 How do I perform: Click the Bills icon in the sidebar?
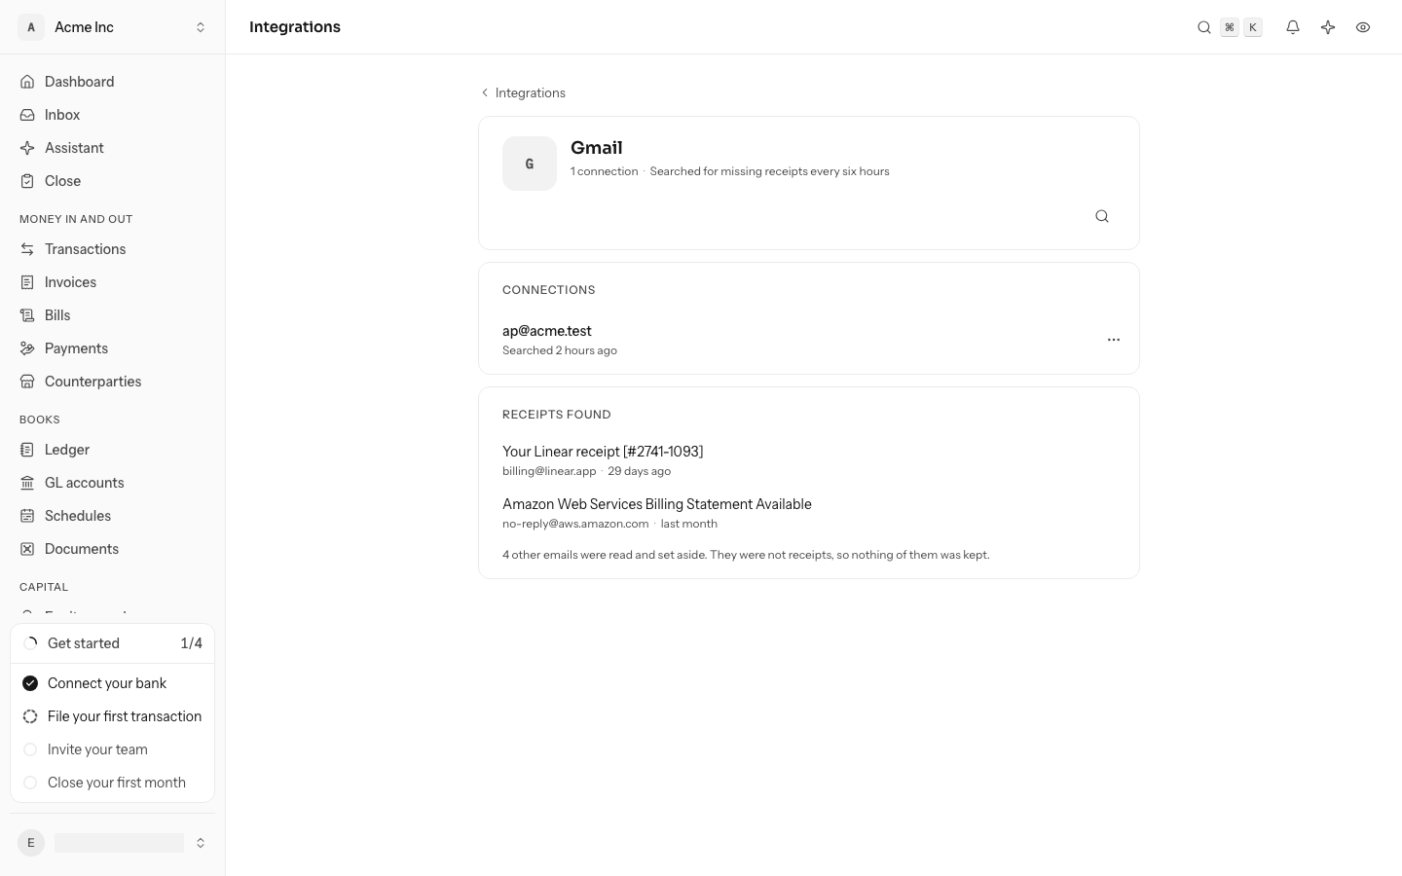[27, 315]
